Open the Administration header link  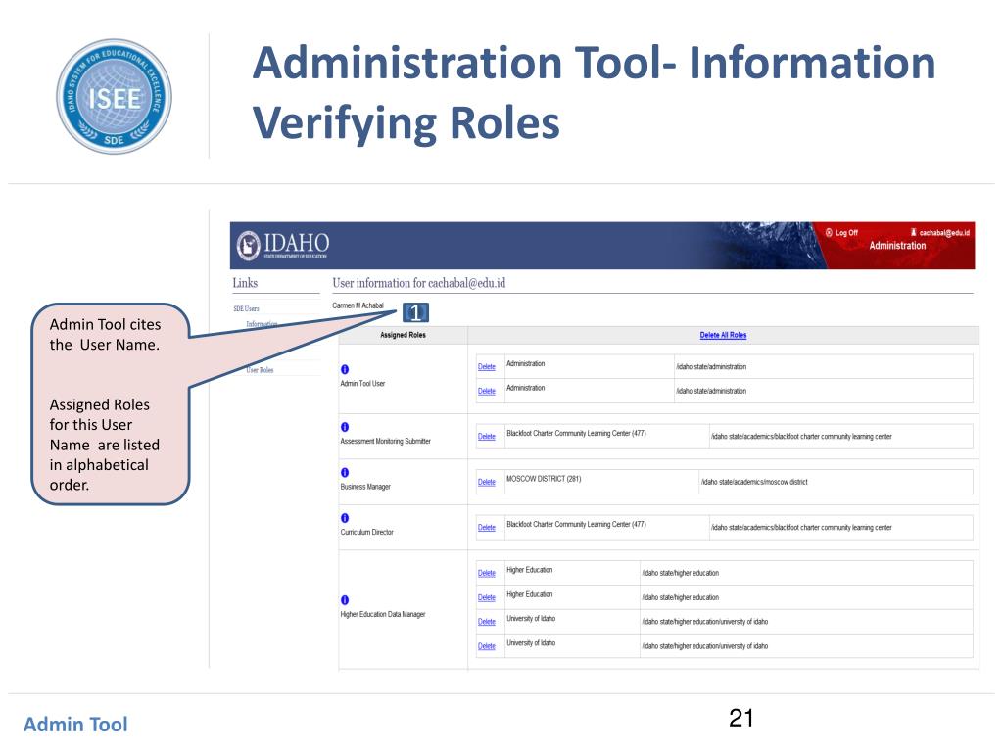[x=897, y=246]
